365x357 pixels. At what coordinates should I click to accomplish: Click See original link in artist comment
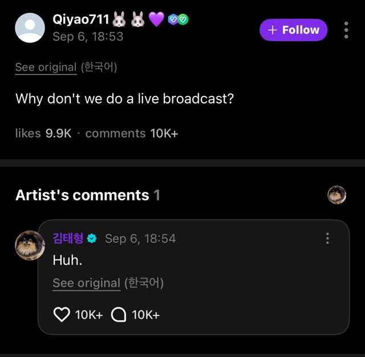click(86, 282)
